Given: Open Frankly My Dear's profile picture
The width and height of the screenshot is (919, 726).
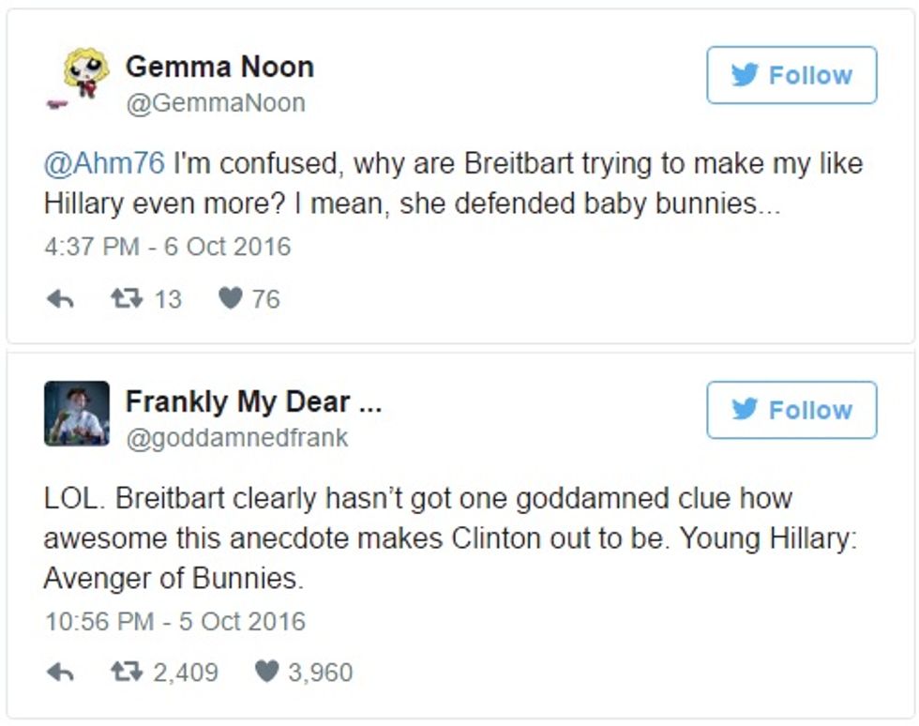Looking at the screenshot, I should coord(77,414).
